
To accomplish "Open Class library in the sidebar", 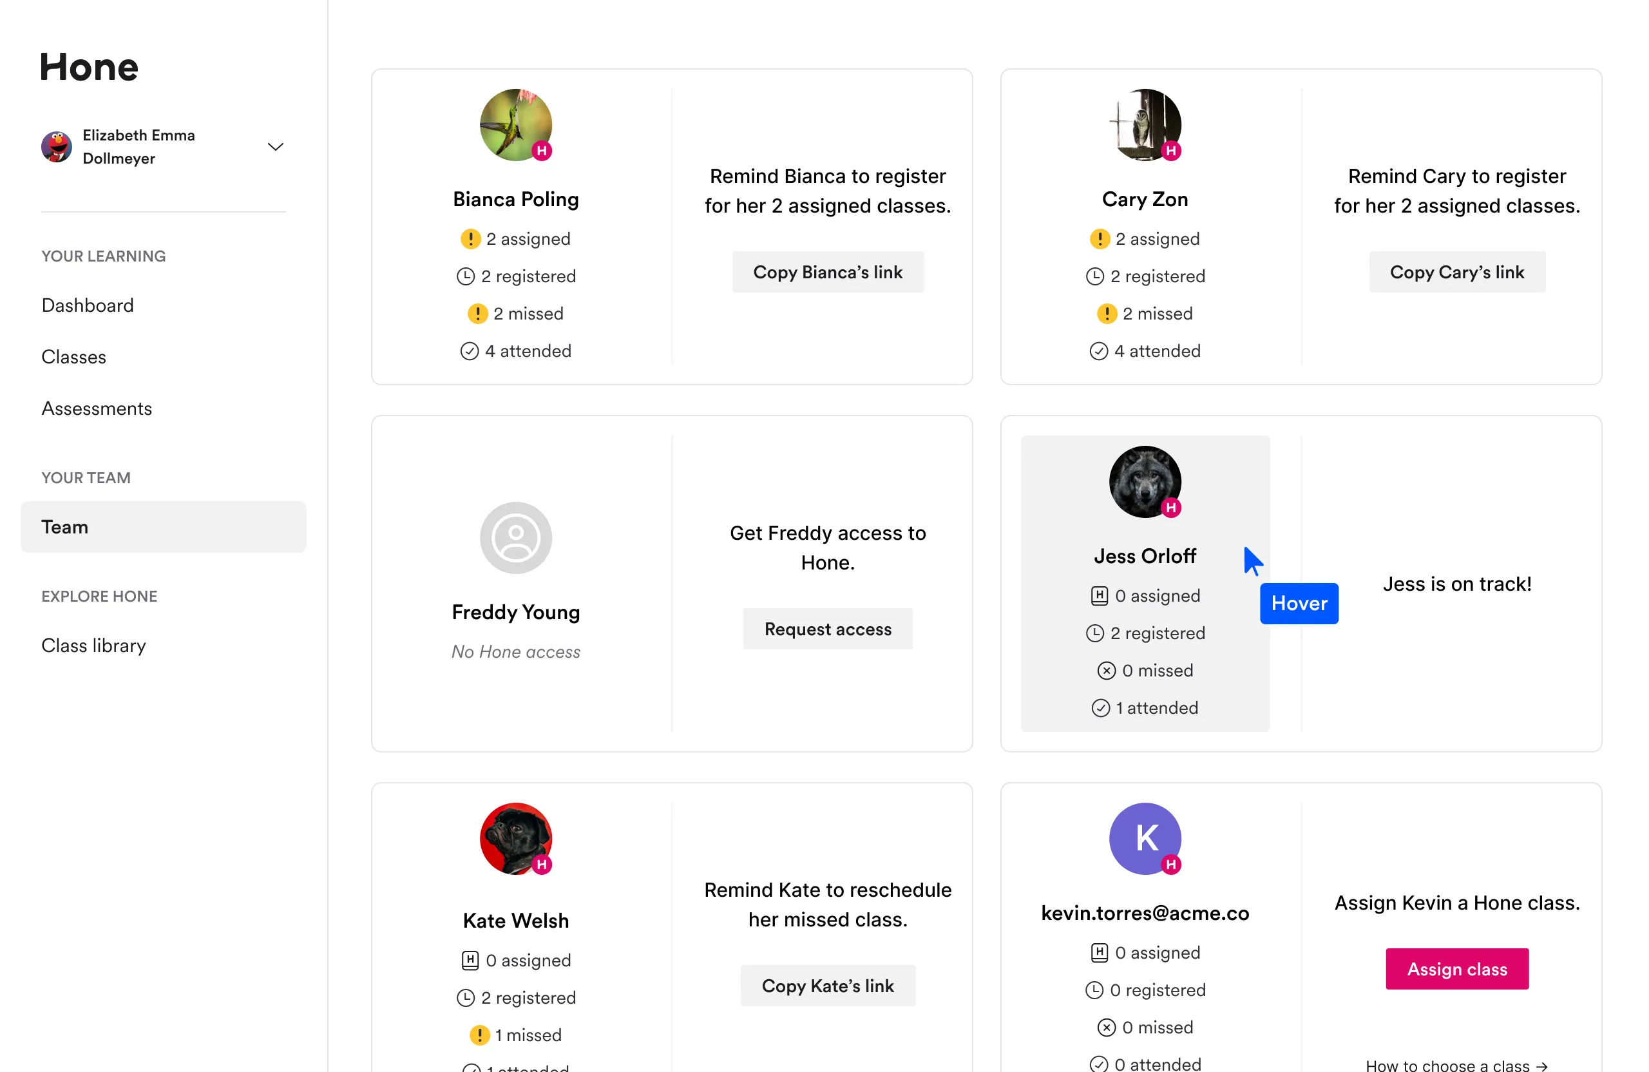I will [x=93, y=645].
